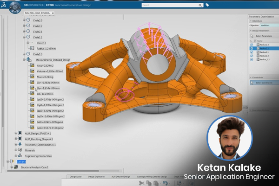Screen dimensions: 279x186
Task: Click the Engineering Connections icon
Action: pyautogui.click(x=21, y=156)
